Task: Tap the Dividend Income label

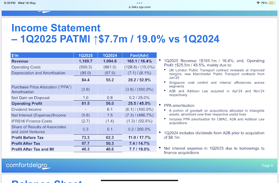Action: [26, 109]
